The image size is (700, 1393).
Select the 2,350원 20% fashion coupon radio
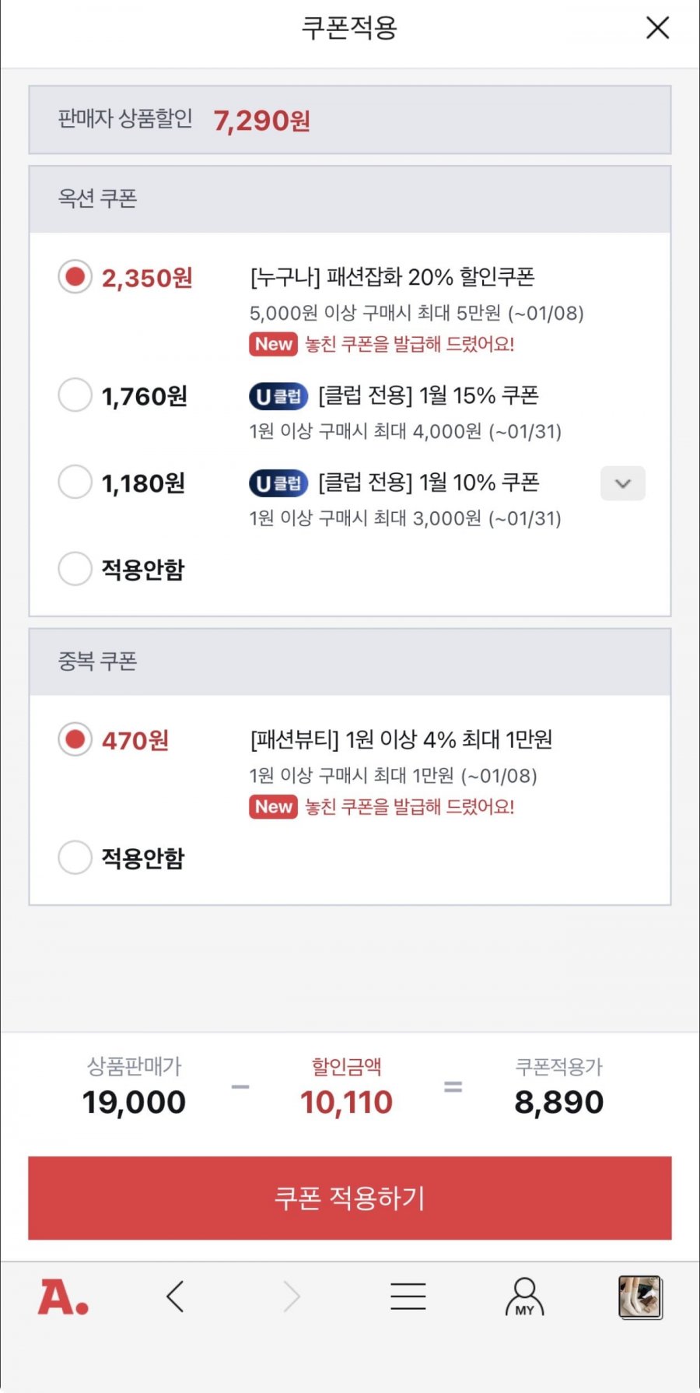75,277
